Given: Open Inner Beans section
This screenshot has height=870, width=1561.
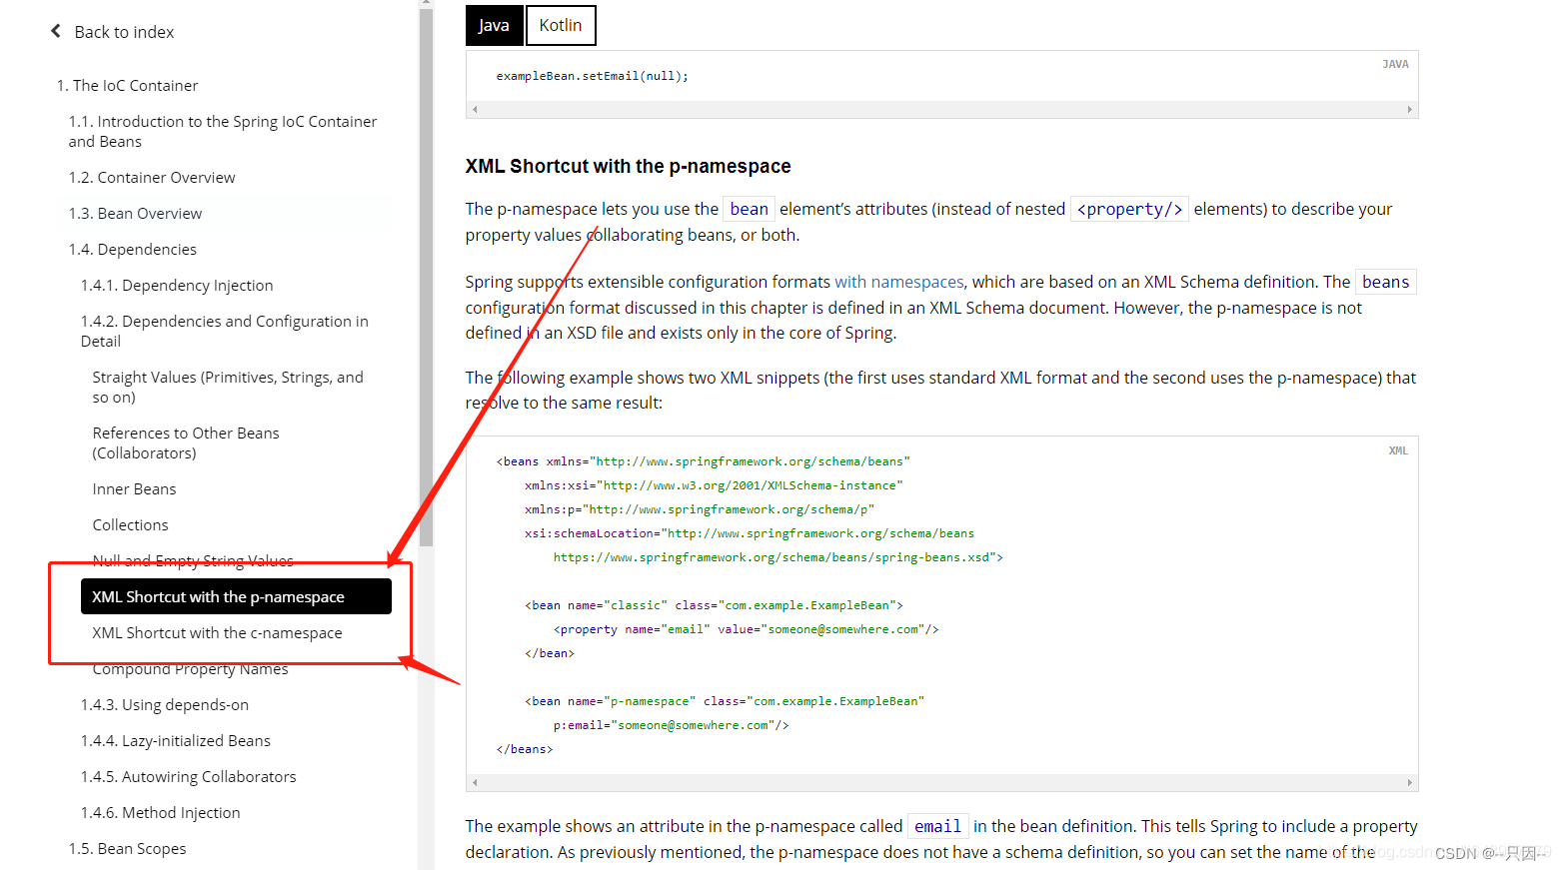Looking at the screenshot, I should tap(134, 488).
